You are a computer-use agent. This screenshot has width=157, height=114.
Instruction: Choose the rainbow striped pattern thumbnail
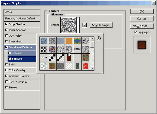(77, 41)
